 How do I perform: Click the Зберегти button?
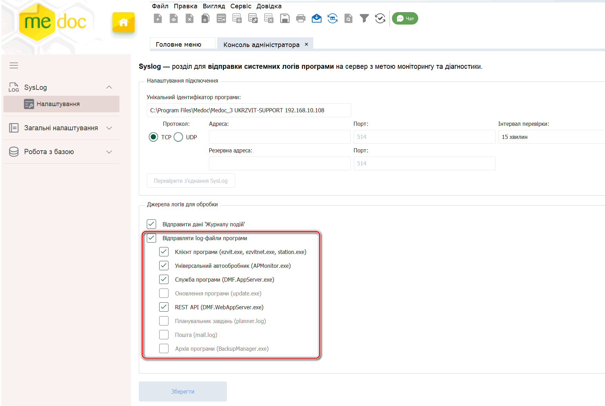183,391
